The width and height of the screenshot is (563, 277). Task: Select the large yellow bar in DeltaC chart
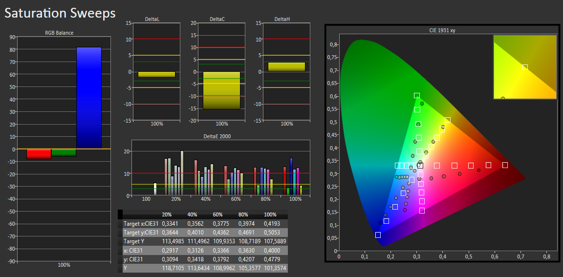221,90
